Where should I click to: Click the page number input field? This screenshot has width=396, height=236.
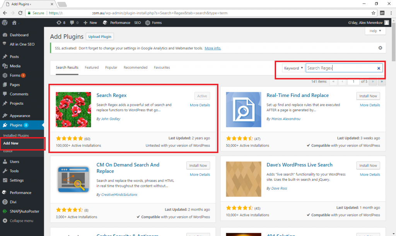353,81
